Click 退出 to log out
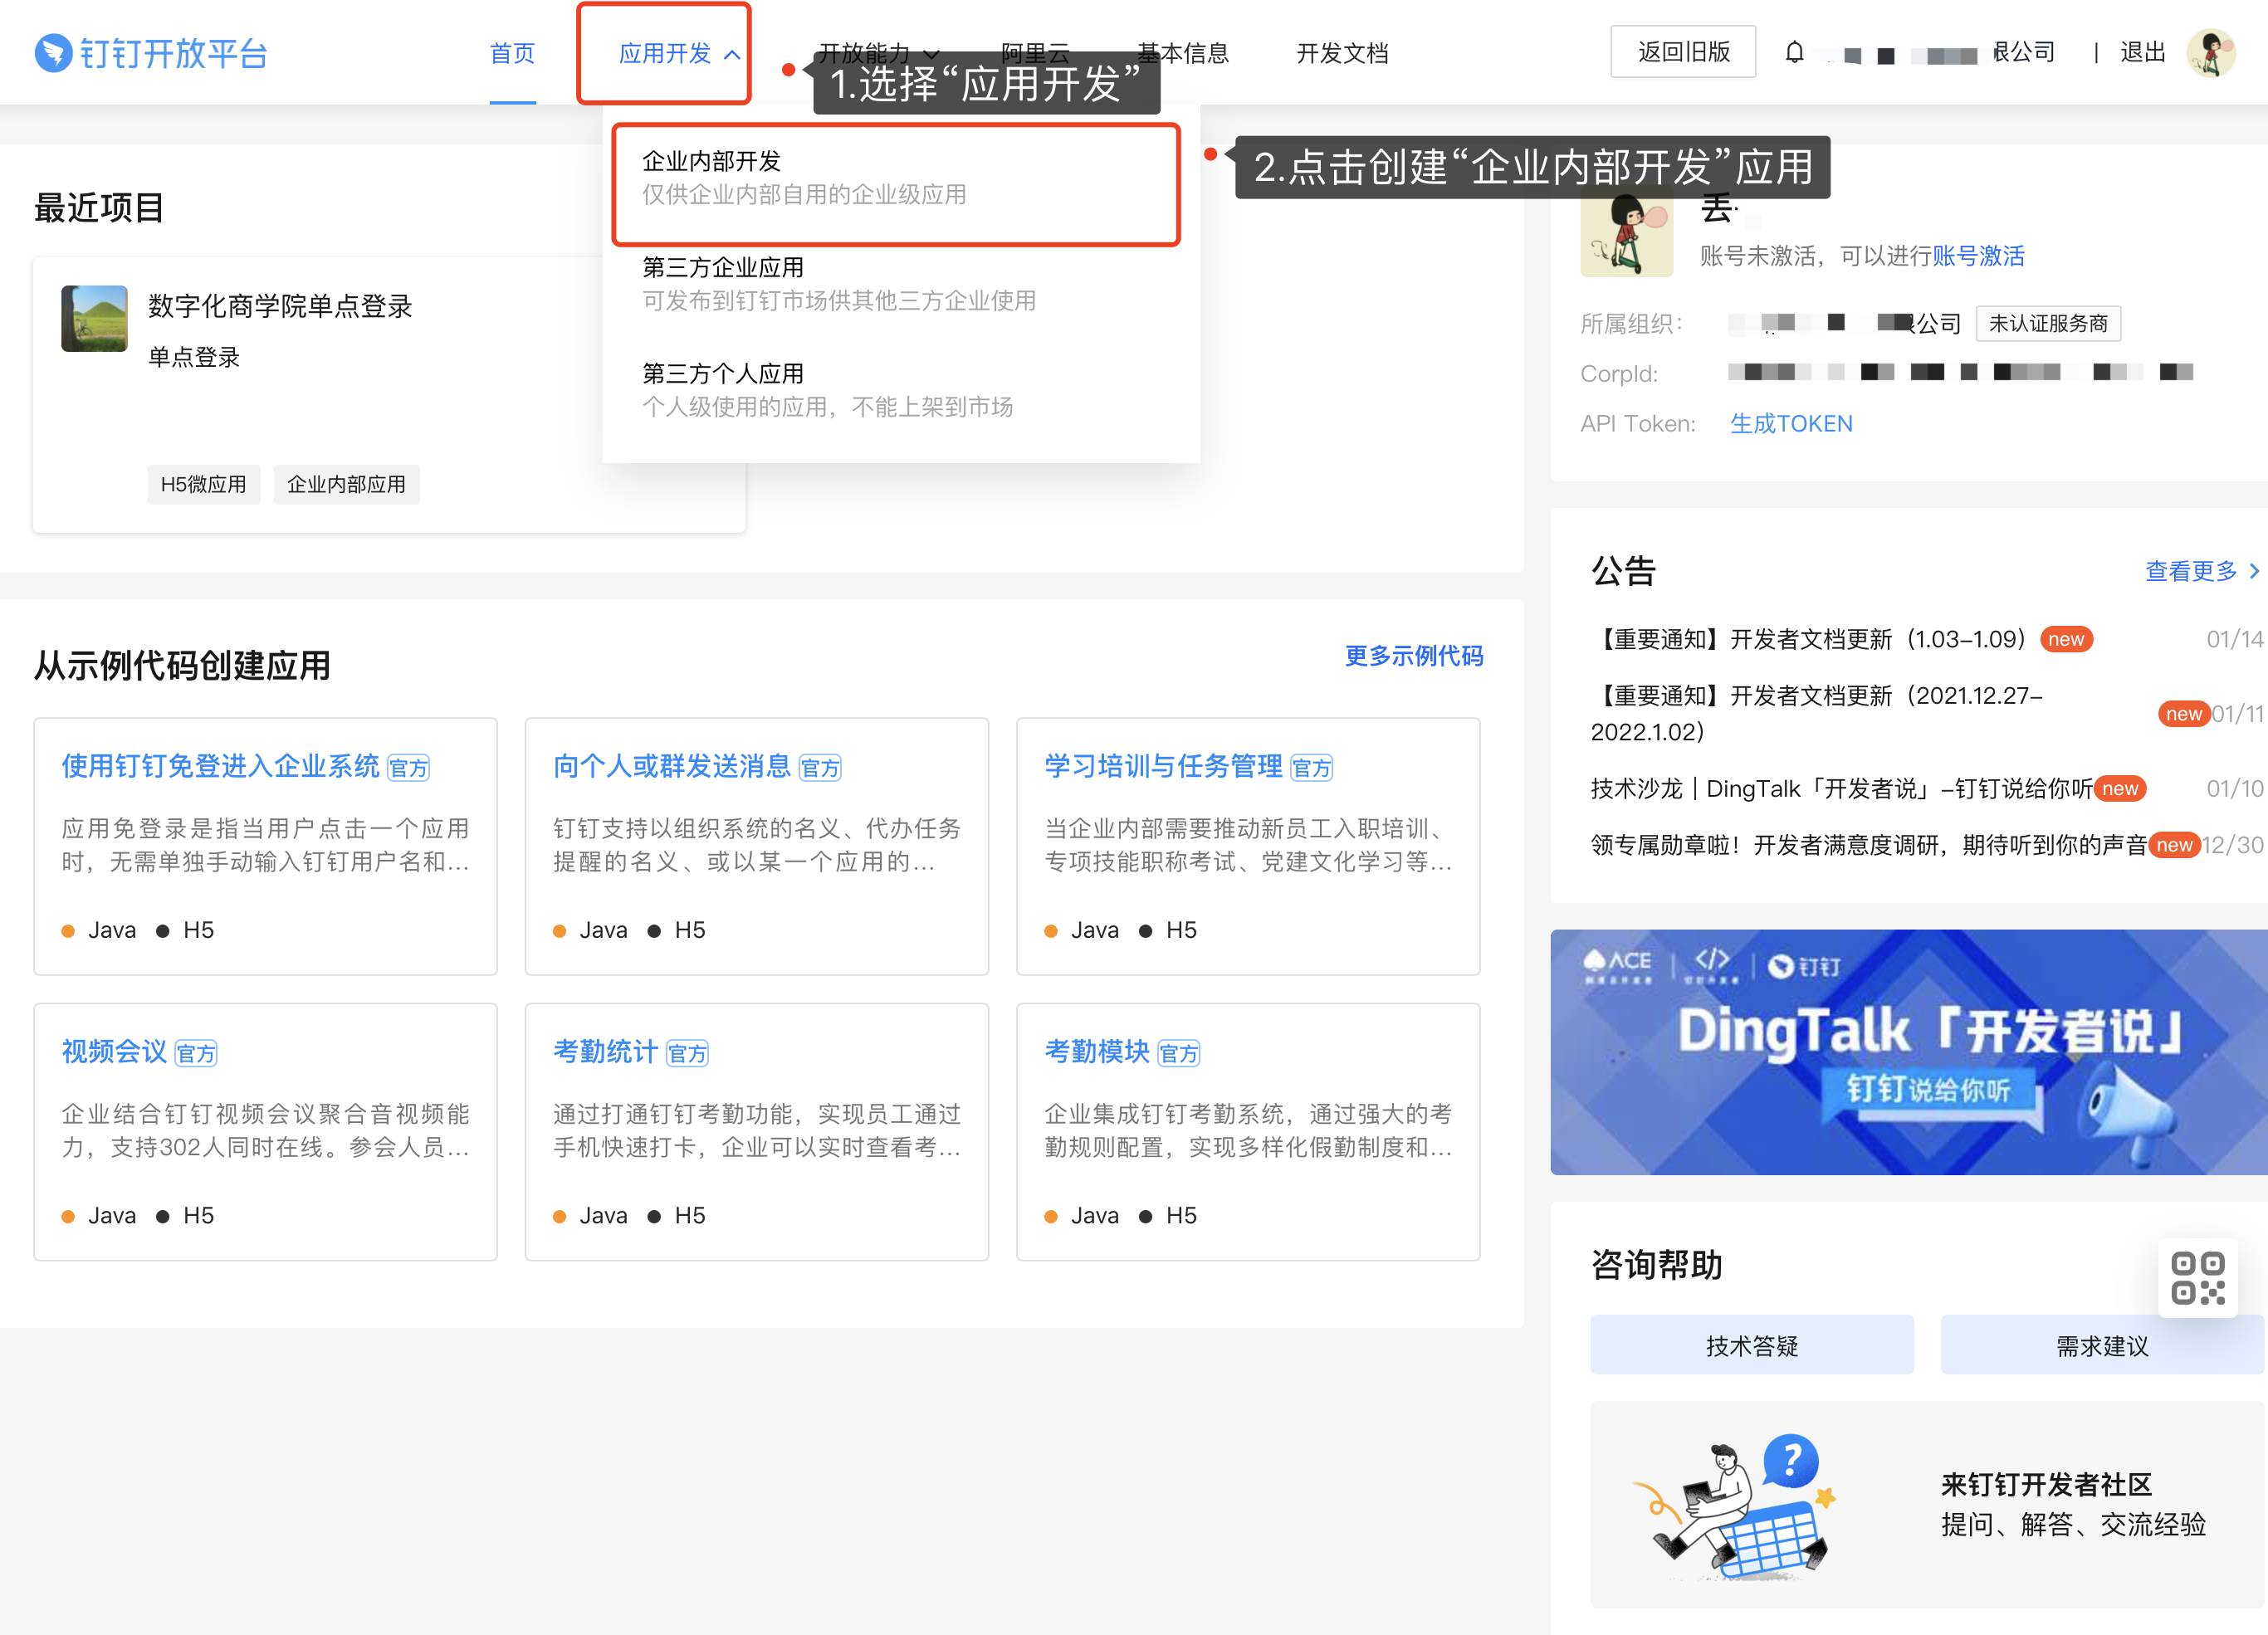2268x1635 pixels. (2142, 52)
